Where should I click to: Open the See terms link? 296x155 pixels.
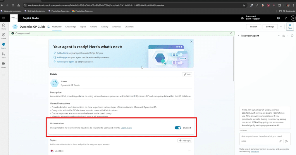pos(255,151)
